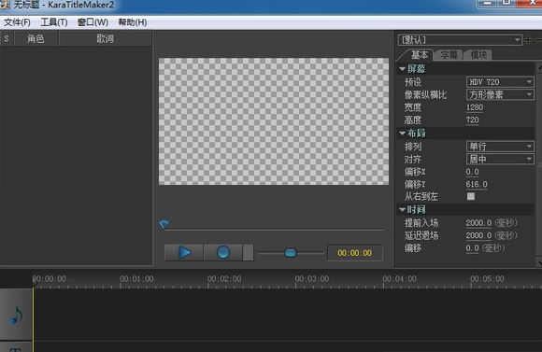Image resolution: width=542 pixels, height=352 pixels.
Task: Click the Play button
Action: 184,252
